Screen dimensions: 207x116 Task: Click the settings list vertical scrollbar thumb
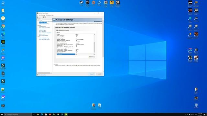94,47
